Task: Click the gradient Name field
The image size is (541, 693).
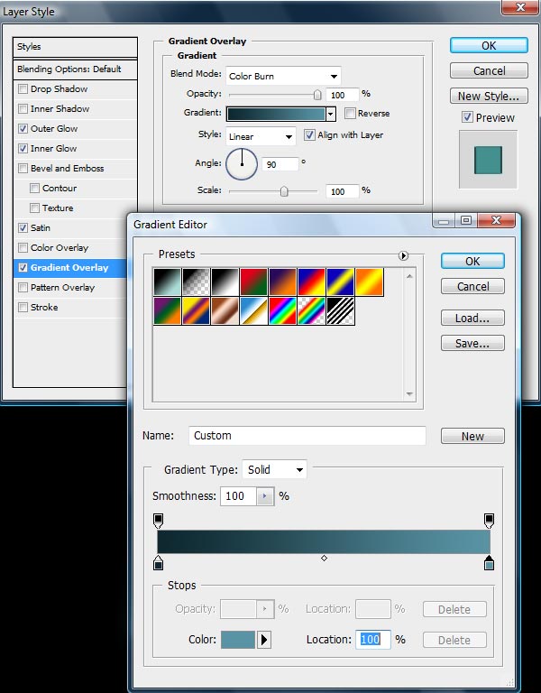Action: click(307, 436)
